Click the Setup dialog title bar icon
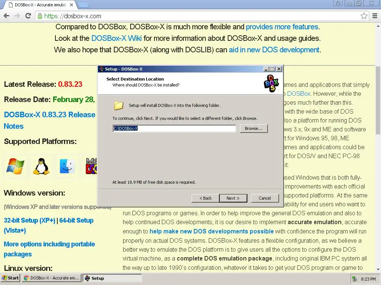 102,69
